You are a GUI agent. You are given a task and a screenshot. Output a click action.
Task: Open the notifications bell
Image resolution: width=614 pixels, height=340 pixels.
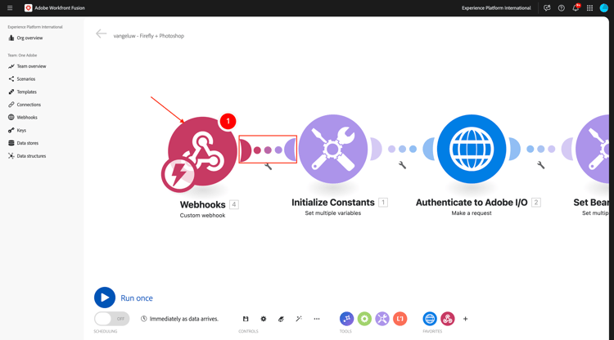point(576,8)
